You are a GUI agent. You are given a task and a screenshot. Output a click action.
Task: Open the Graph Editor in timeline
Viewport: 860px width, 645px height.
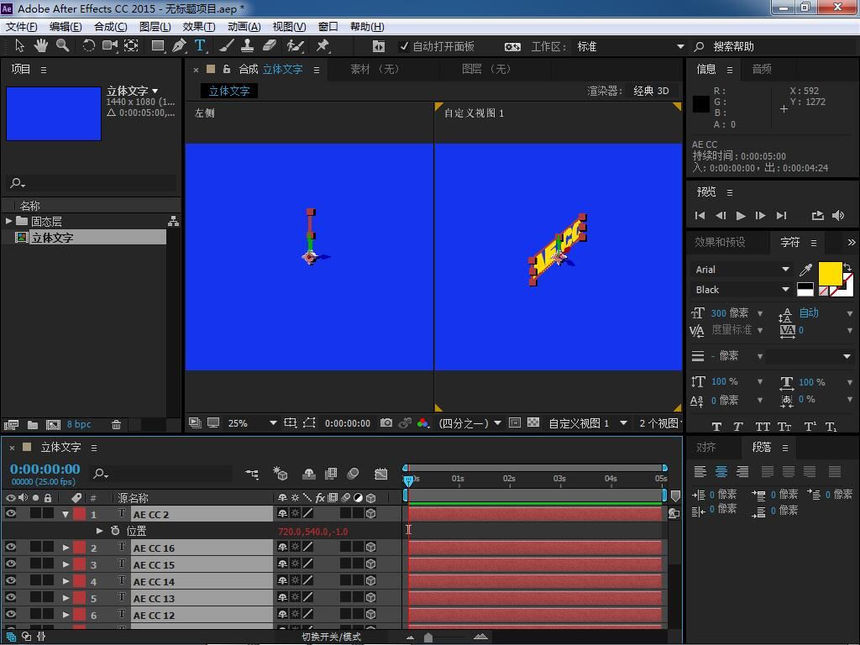click(380, 474)
